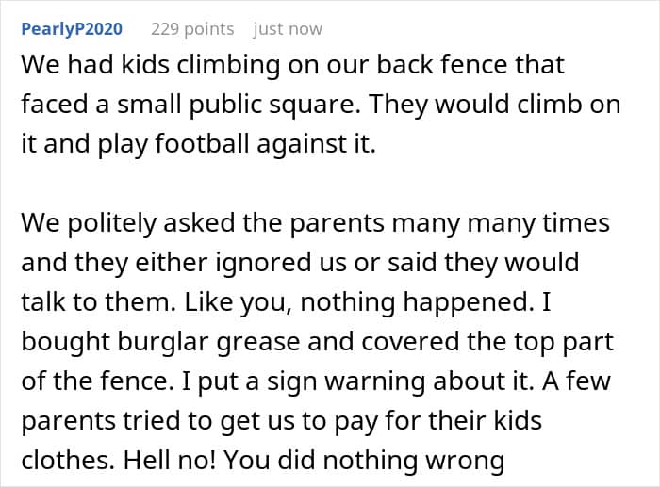Open the PearlyP2020 user profile

tap(72, 29)
